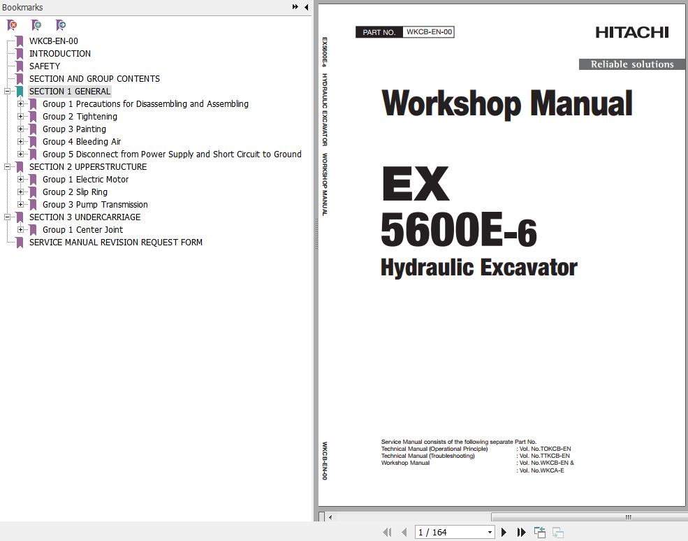Click the bookmark icon beside SECTION 2 UPPERSTRUCTURE
Viewport: 688px width, 541px height.
point(20,167)
